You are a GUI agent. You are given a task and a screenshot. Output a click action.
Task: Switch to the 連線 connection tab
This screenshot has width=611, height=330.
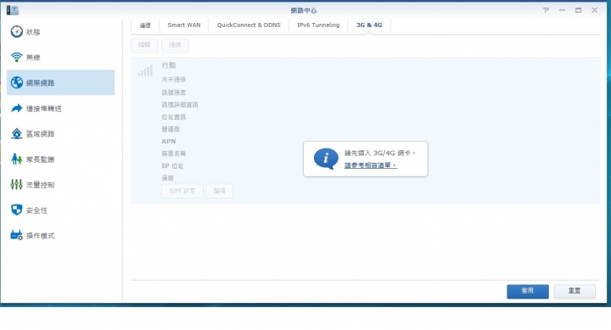[x=145, y=25]
